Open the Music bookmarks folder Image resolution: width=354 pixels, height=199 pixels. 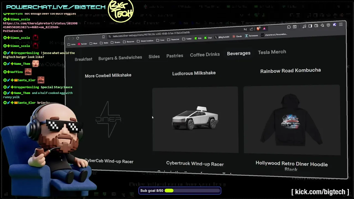pyautogui.click(x=93, y=43)
